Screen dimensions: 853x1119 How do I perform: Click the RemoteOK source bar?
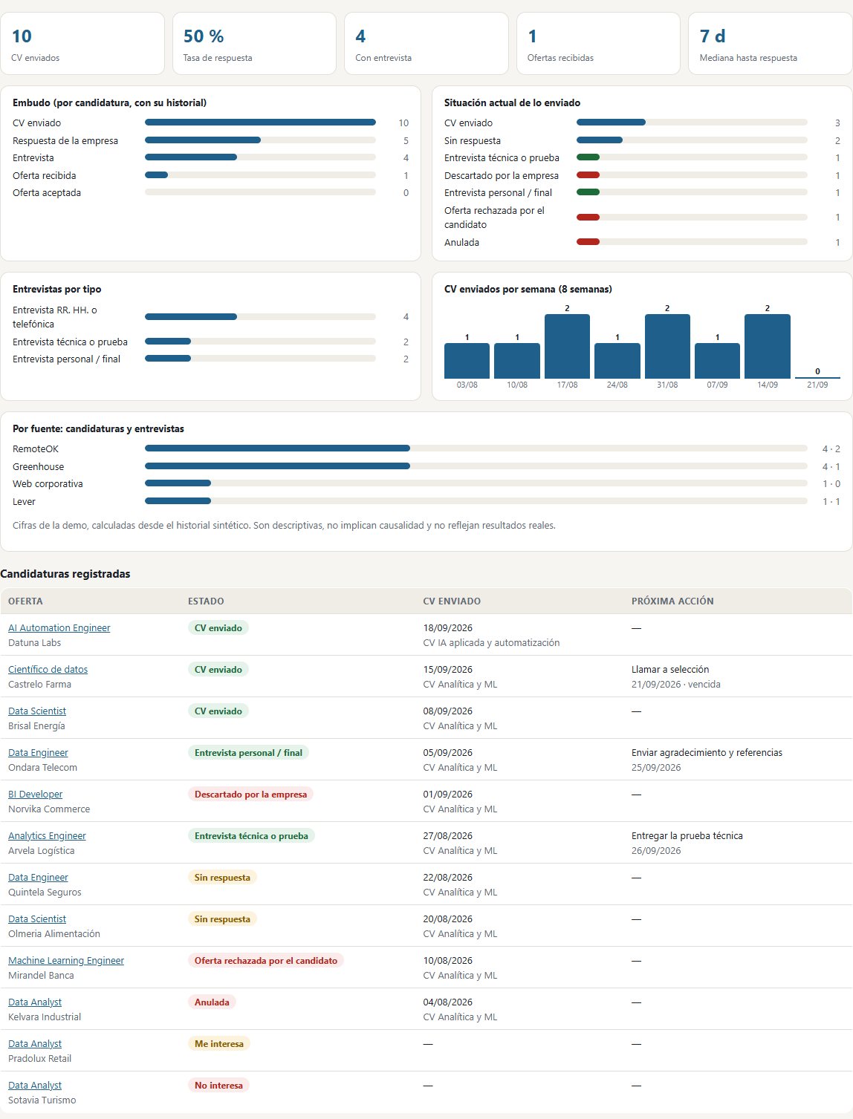point(476,448)
